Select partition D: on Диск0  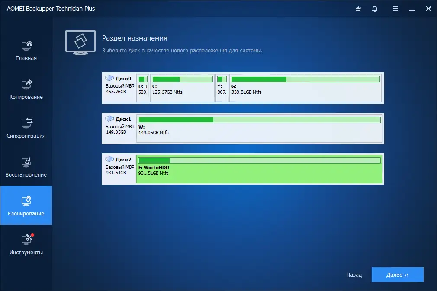tap(143, 88)
